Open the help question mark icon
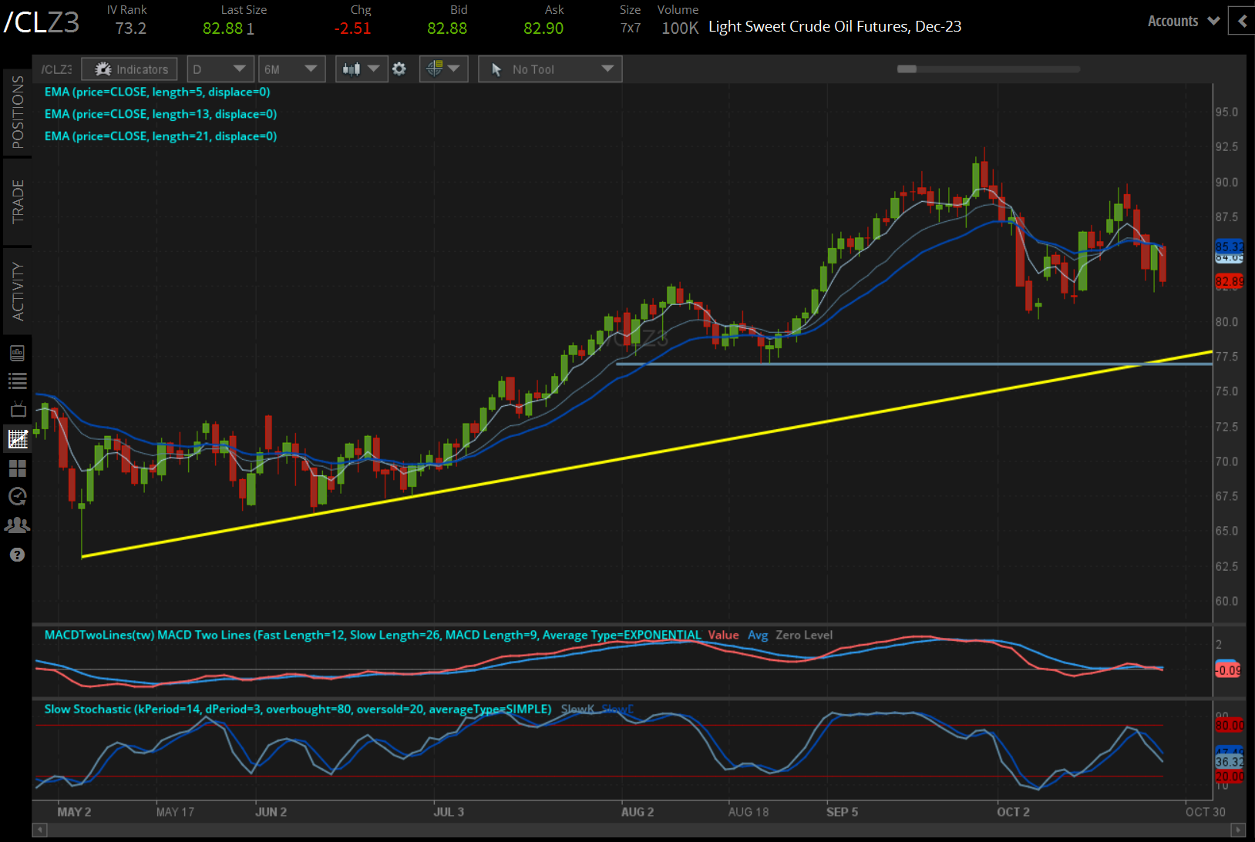 click(x=17, y=555)
